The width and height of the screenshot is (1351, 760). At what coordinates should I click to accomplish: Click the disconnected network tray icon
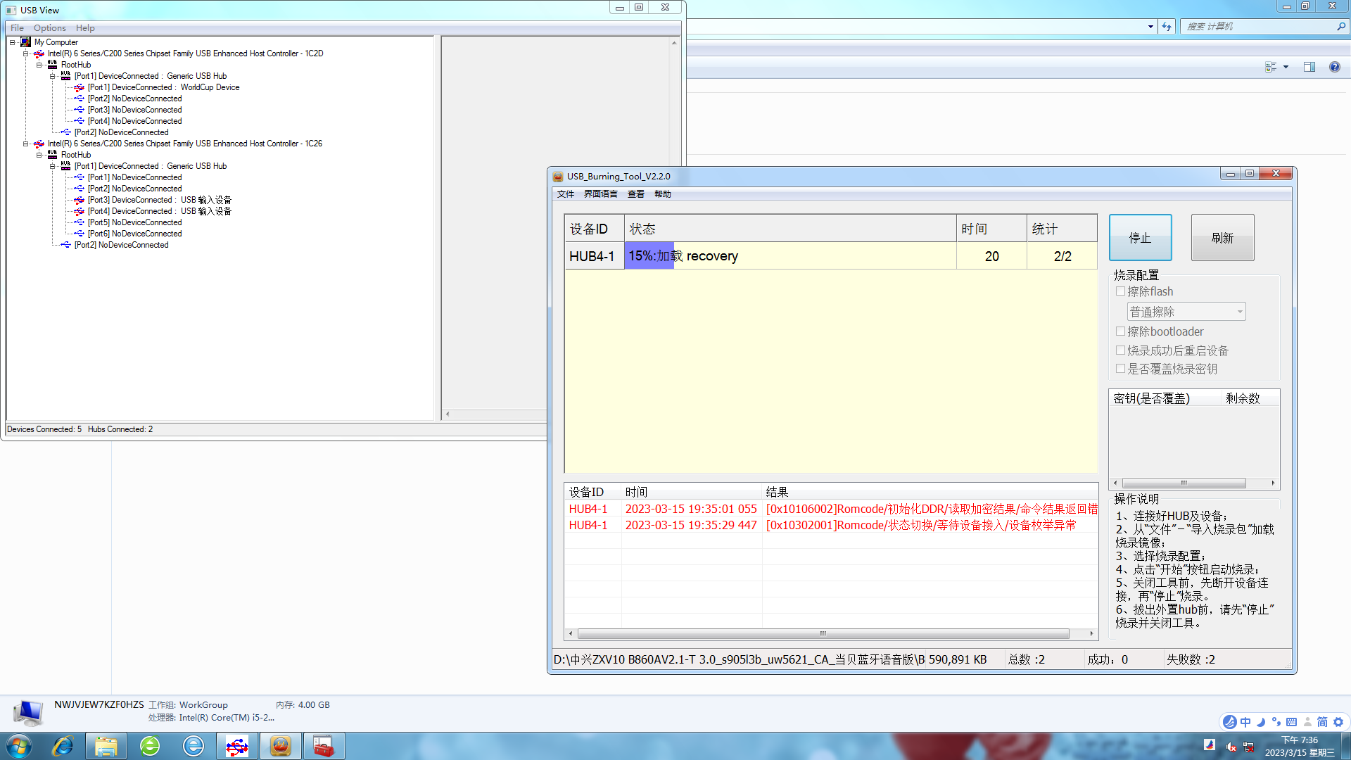coord(1249,747)
